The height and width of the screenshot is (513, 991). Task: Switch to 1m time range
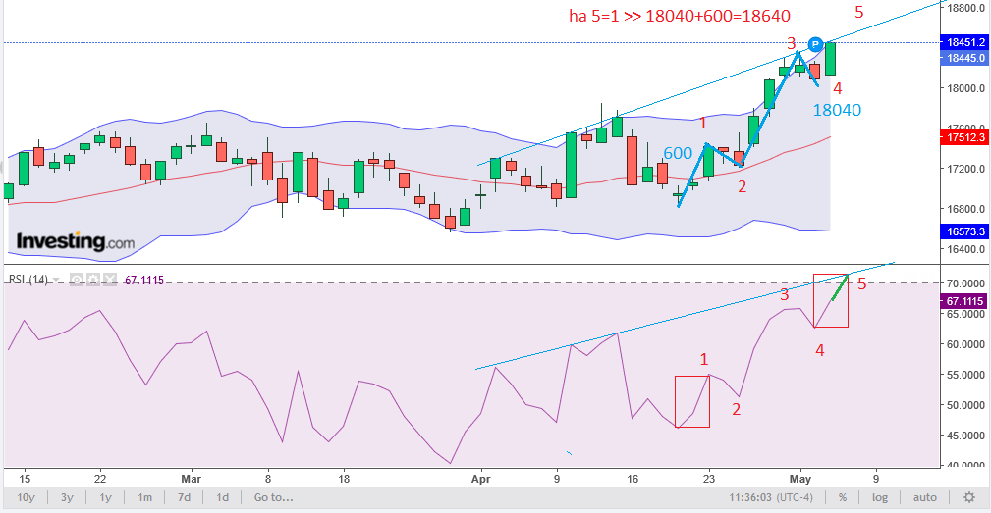pos(144,497)
